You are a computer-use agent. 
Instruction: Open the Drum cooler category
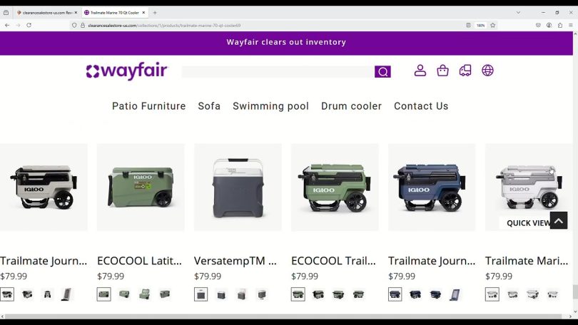(351, 106)
